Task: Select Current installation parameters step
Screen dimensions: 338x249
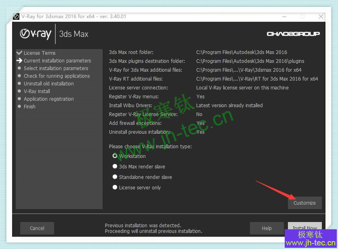Action: (57, 60)
